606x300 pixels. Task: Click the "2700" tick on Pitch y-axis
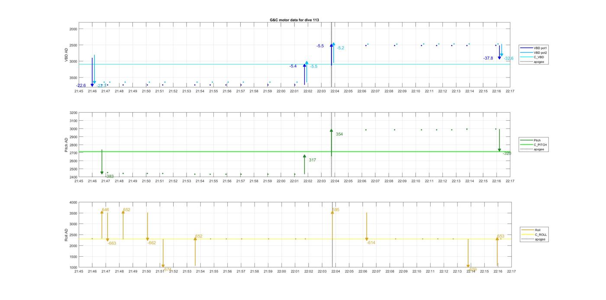coord(73,153)
